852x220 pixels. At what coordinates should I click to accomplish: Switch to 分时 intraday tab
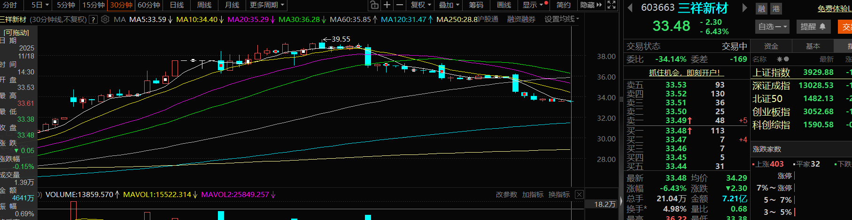(10, 5)
